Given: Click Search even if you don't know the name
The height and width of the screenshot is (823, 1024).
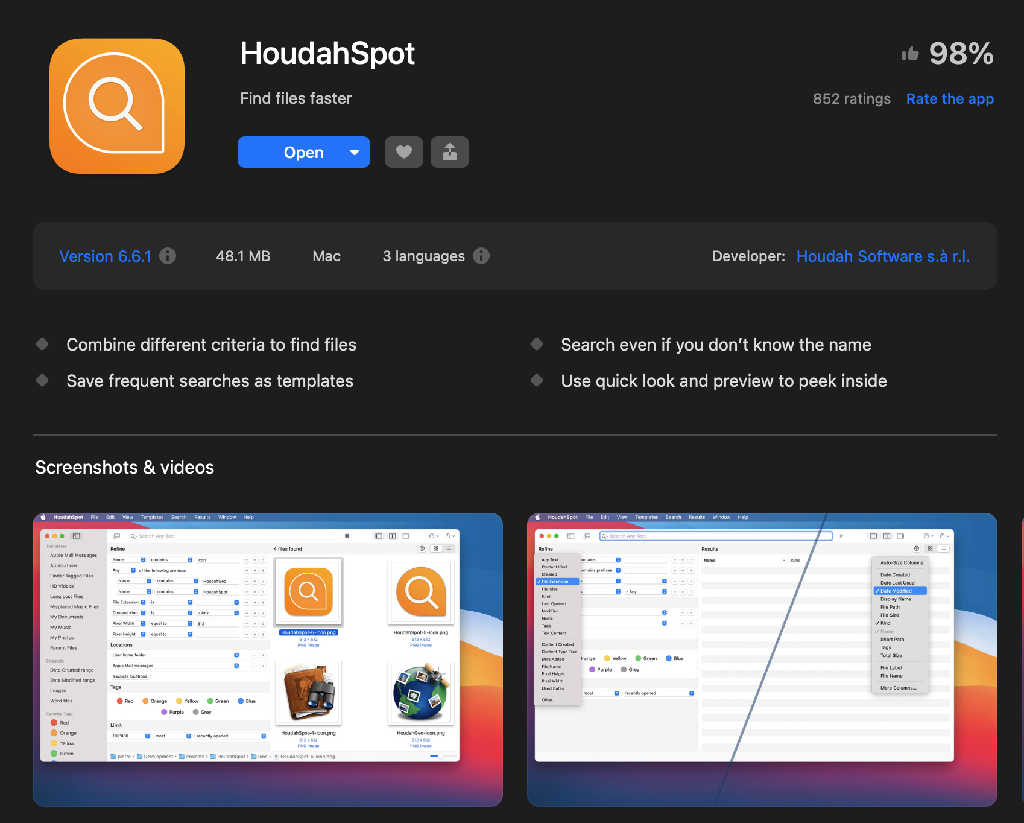Looking at the screenshot, I should [x=716, y=345].
